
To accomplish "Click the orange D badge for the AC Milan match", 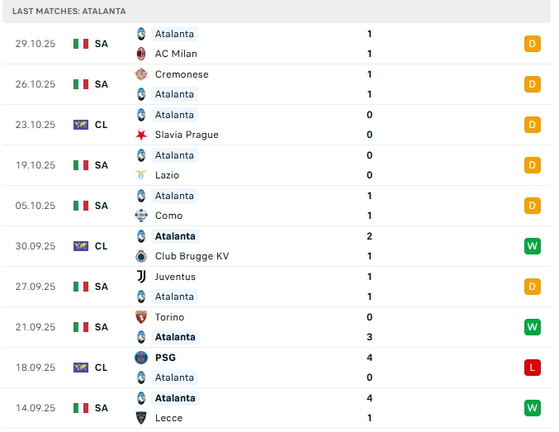I will click(533, 44).
